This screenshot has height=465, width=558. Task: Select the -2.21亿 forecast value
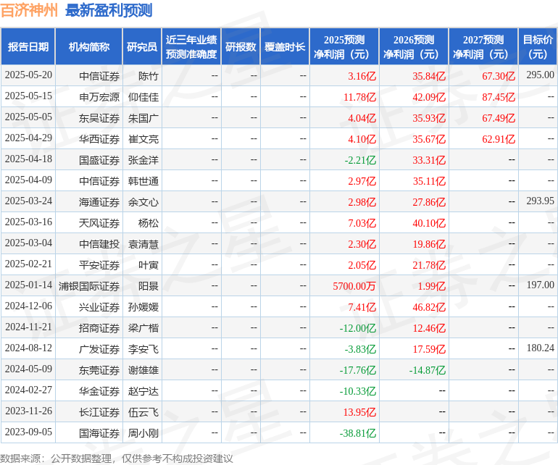[x=360, y=160]
